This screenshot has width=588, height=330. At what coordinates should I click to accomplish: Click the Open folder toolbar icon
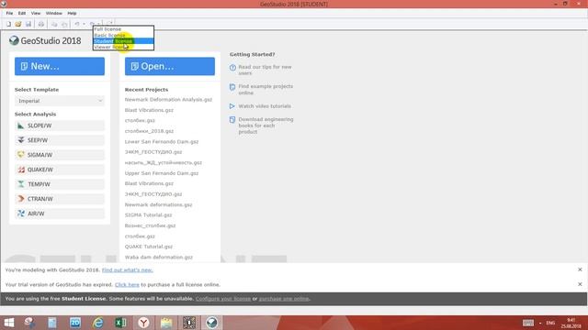pos(18,24)
